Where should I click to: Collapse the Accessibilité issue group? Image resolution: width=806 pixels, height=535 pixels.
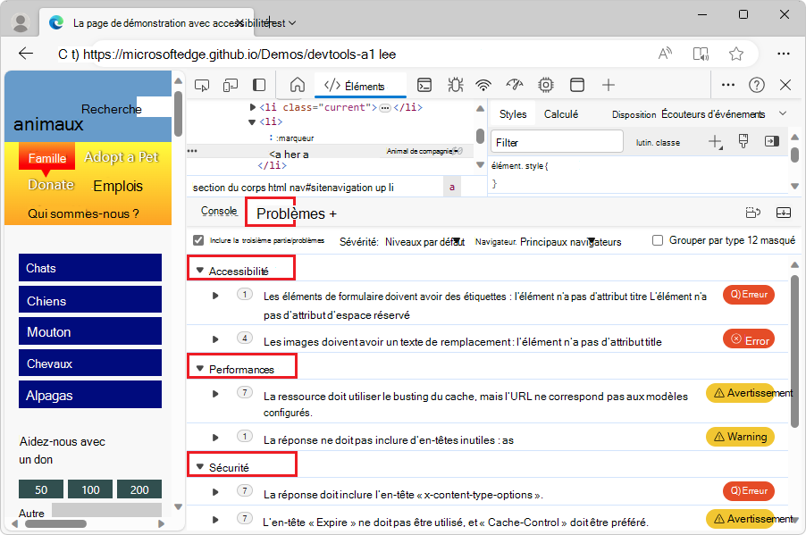click(200, 270)
